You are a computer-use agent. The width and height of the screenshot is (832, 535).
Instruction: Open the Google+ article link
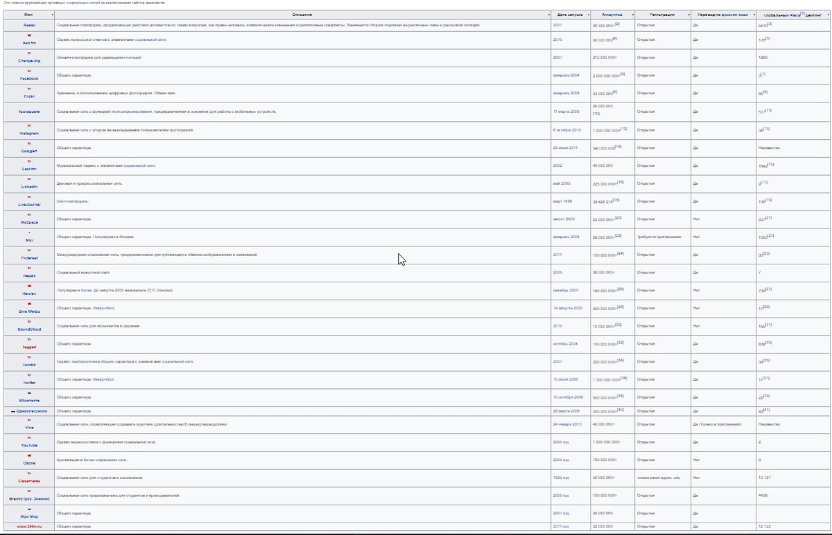tap(28, 151)
